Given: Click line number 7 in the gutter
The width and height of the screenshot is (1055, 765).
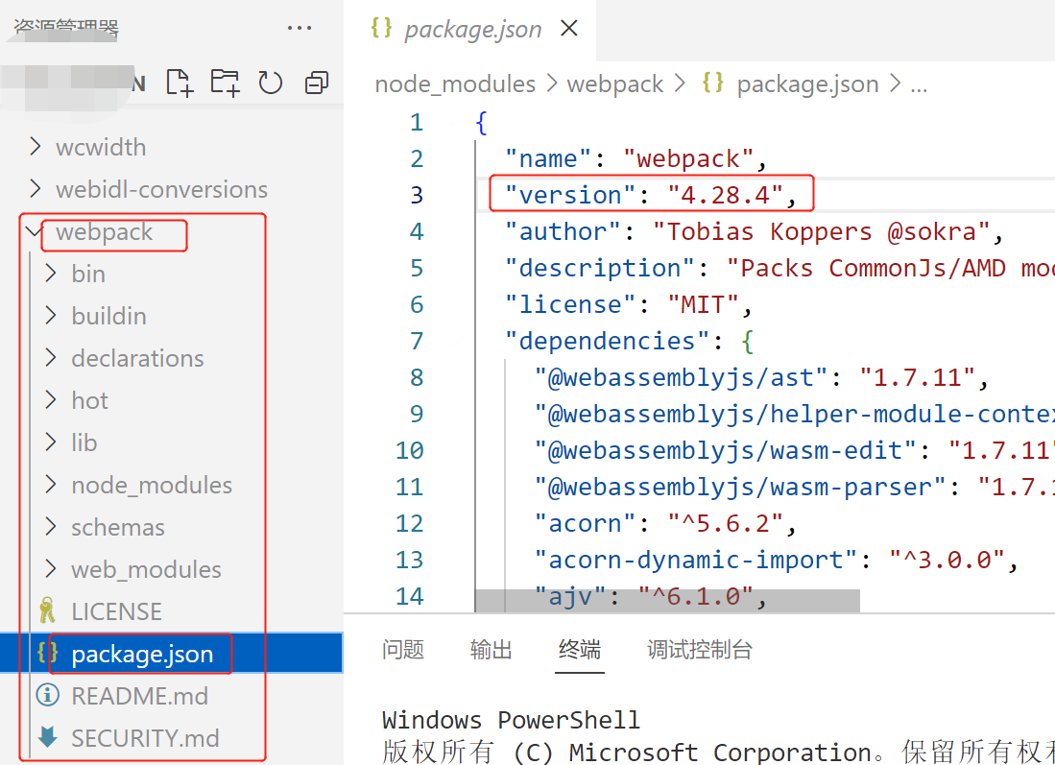Looking at the screenshot, I should pos(418,341).
